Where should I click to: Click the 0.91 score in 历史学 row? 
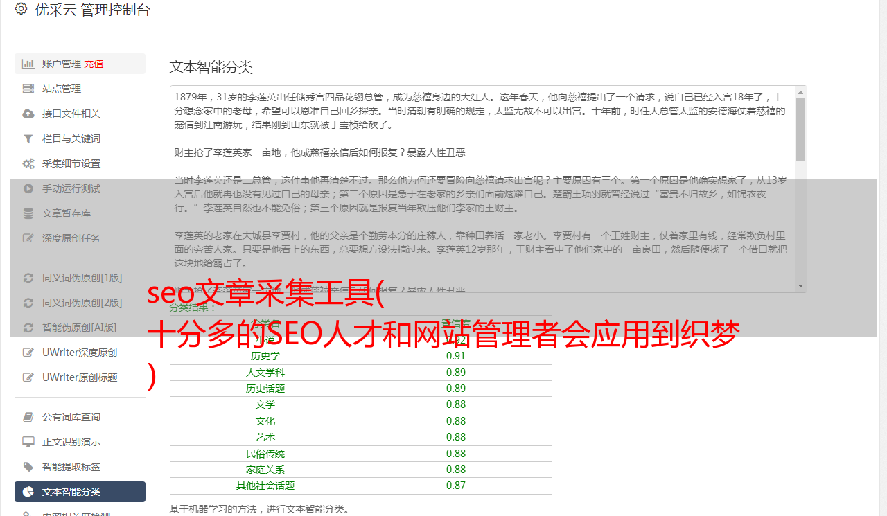tap(456, 356)
